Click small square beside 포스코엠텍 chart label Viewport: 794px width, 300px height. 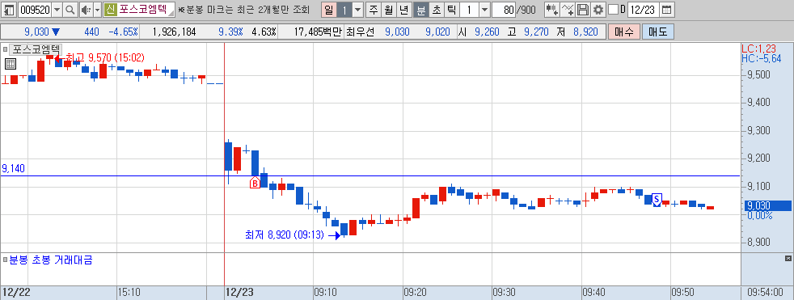click(x=5, y=49)
